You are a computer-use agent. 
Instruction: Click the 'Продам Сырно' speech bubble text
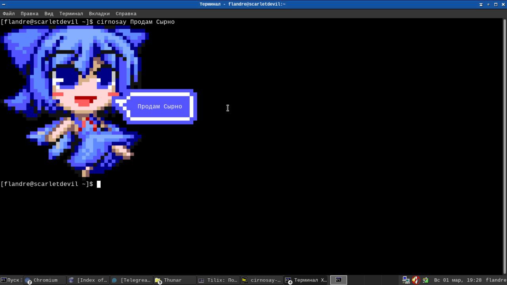point(160,106)
